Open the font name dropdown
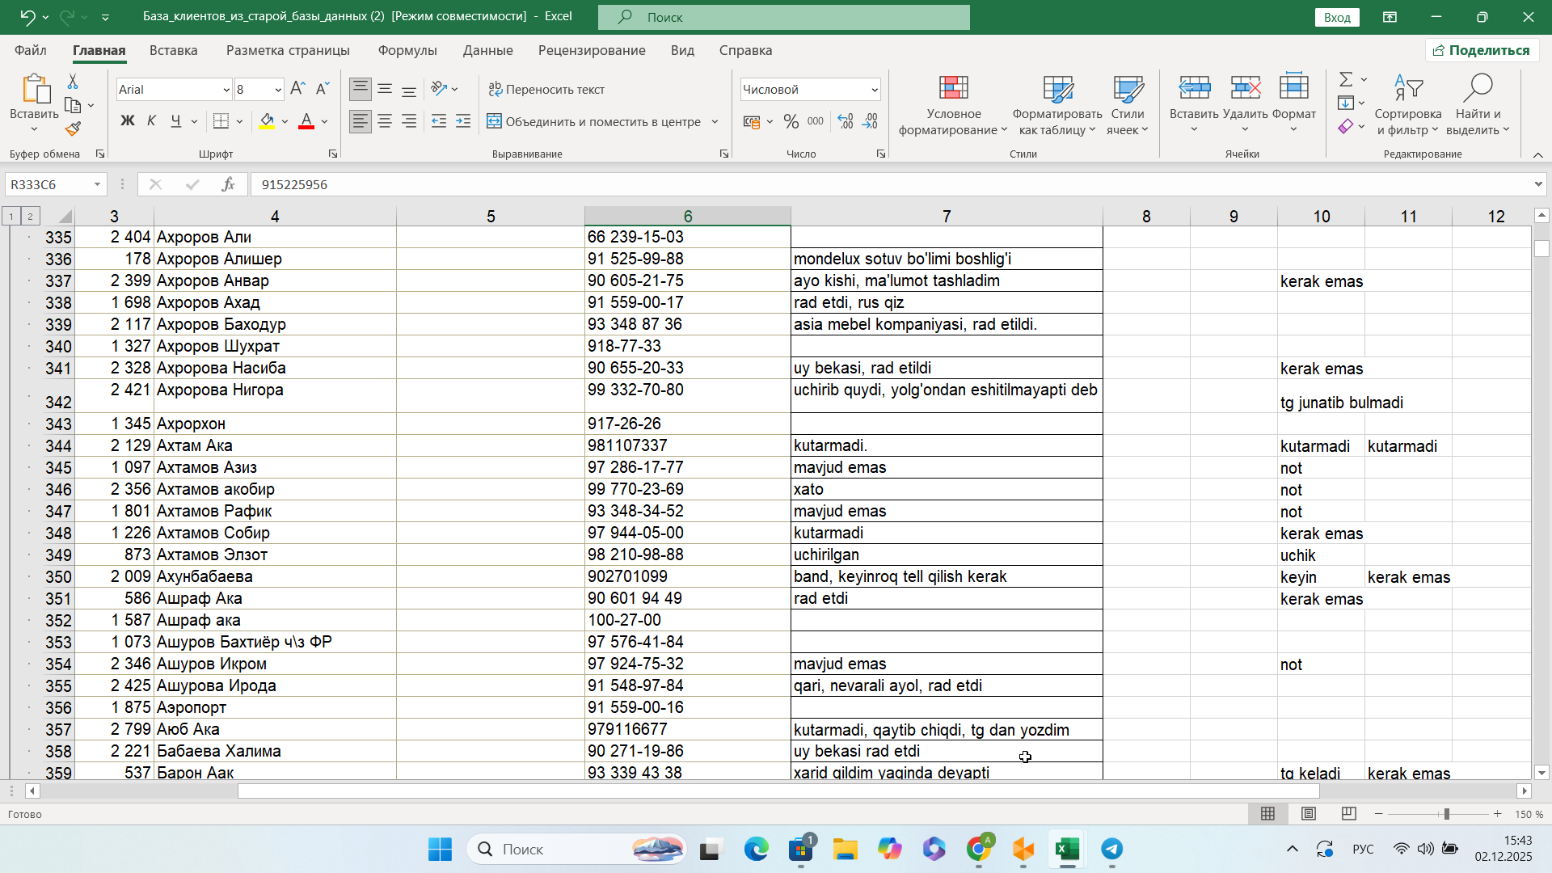1552x873 pixels. pyautogui.click(x=226, y=90)
